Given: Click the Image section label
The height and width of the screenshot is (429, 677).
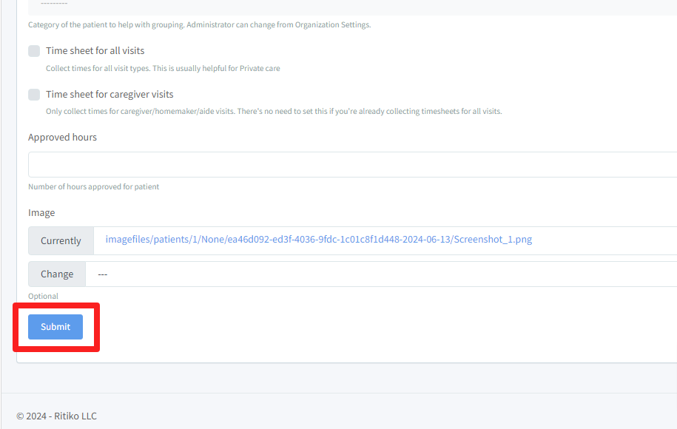Looking at the screenshot, I should pyautogui.click(x=41, y=213).
